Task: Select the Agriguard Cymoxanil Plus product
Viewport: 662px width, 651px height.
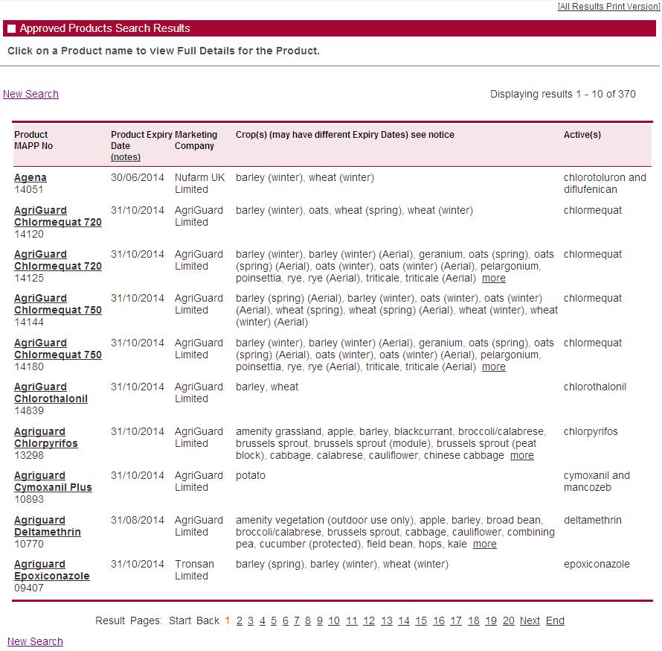Action: 53,481
